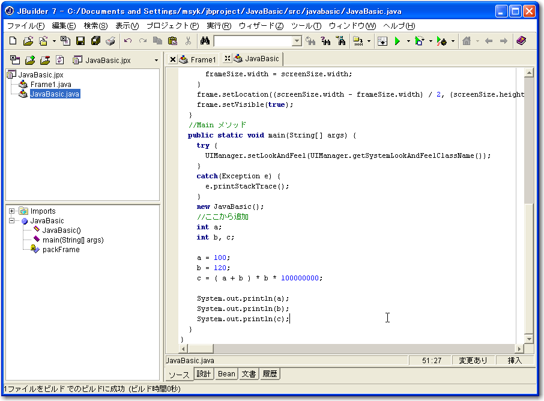Open the JavaBasic.jpx project dropdown
Screen dimensions: 544x401
pyautogui.click(x=156, y=60)
